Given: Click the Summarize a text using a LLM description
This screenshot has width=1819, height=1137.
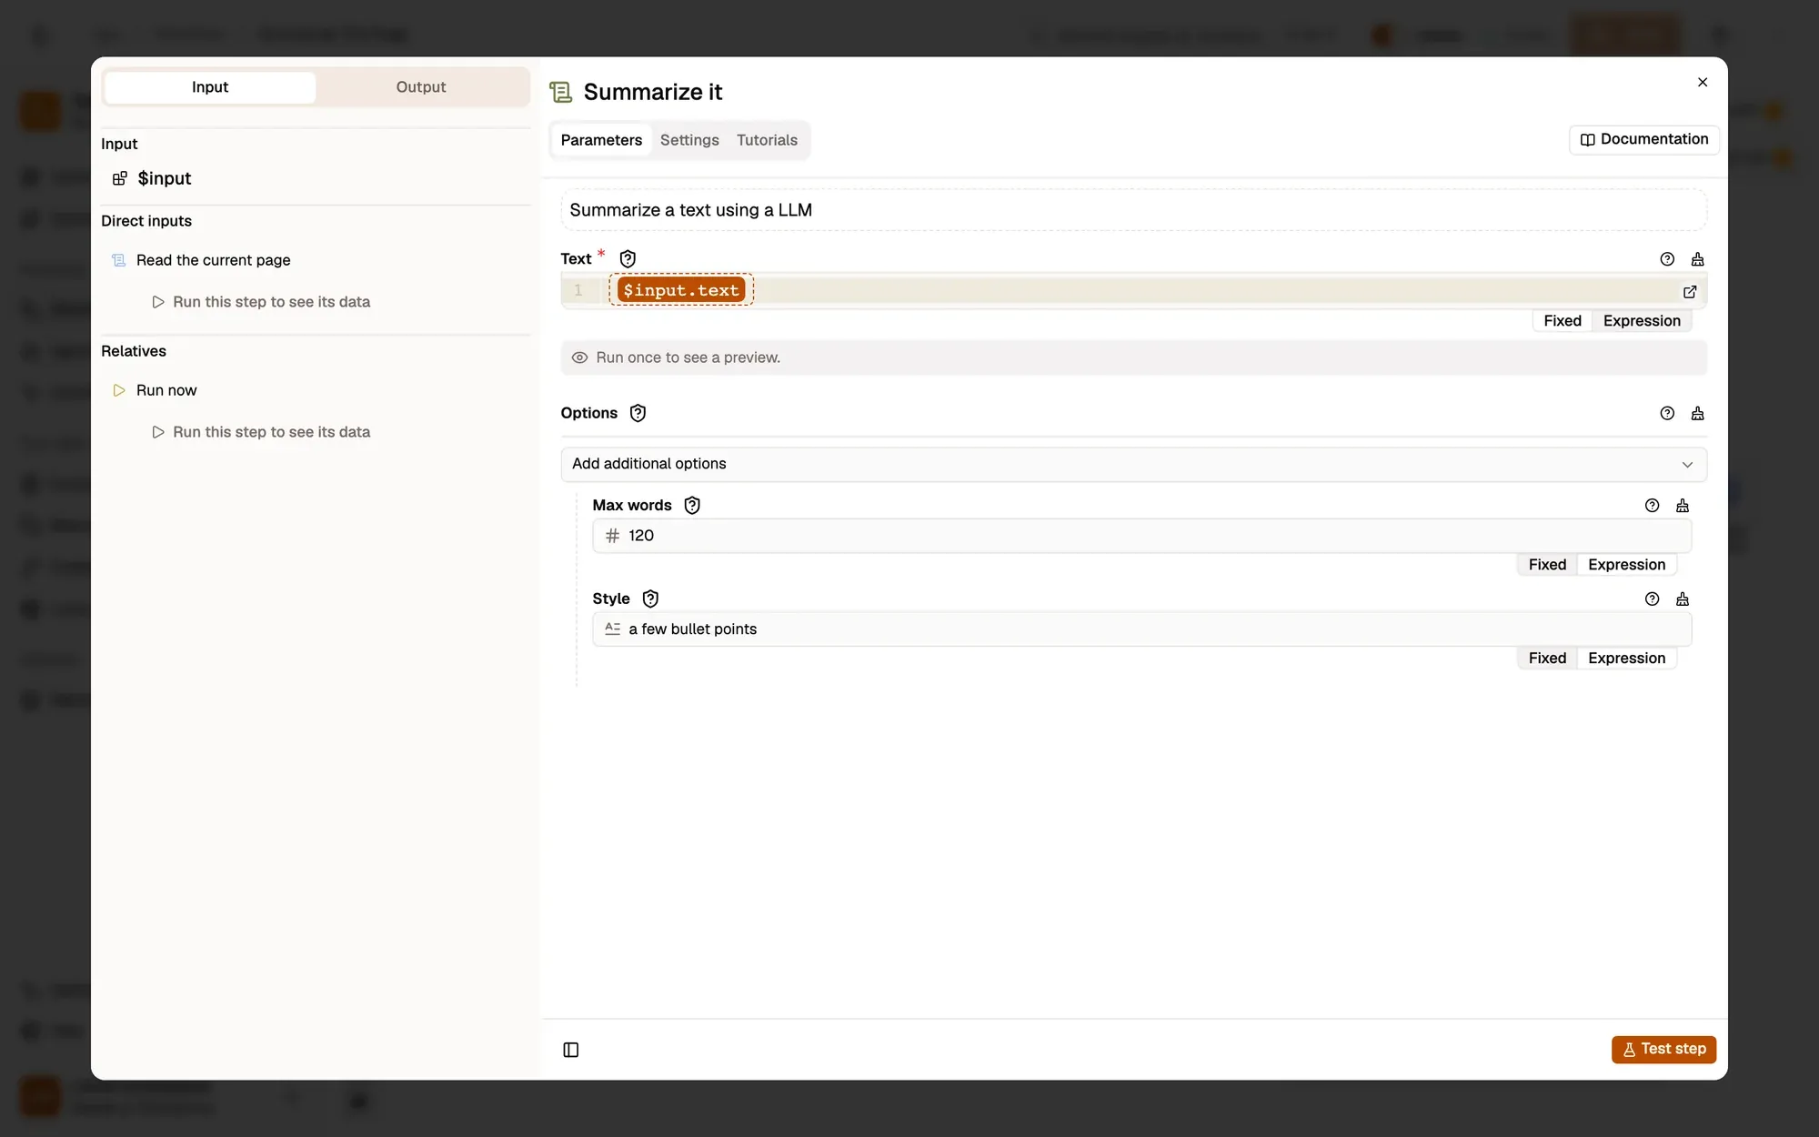Looking at the screenshot, I should [1133, 210].
